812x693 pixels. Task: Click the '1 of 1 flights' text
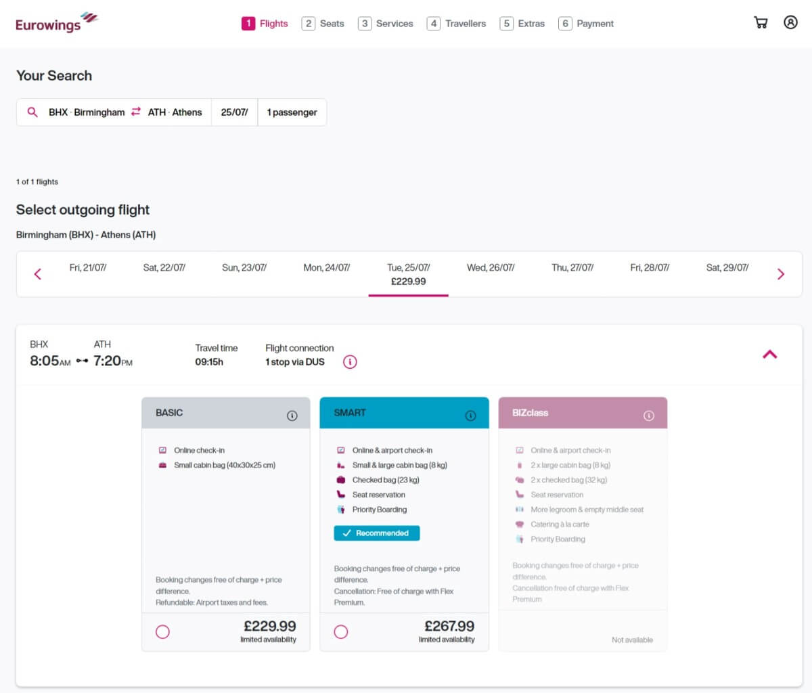37,181
